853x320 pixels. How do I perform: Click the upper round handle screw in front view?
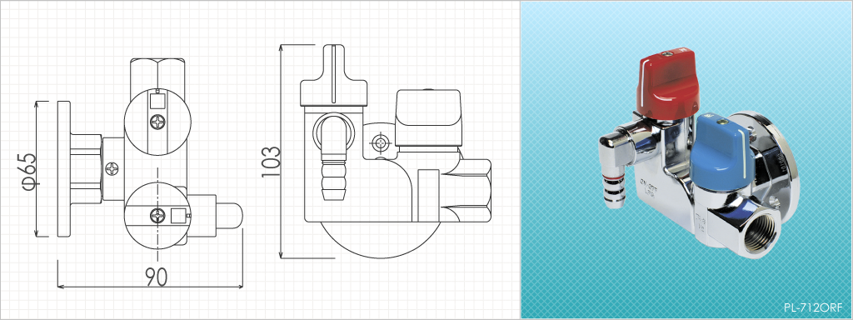(x=157, y=122)
